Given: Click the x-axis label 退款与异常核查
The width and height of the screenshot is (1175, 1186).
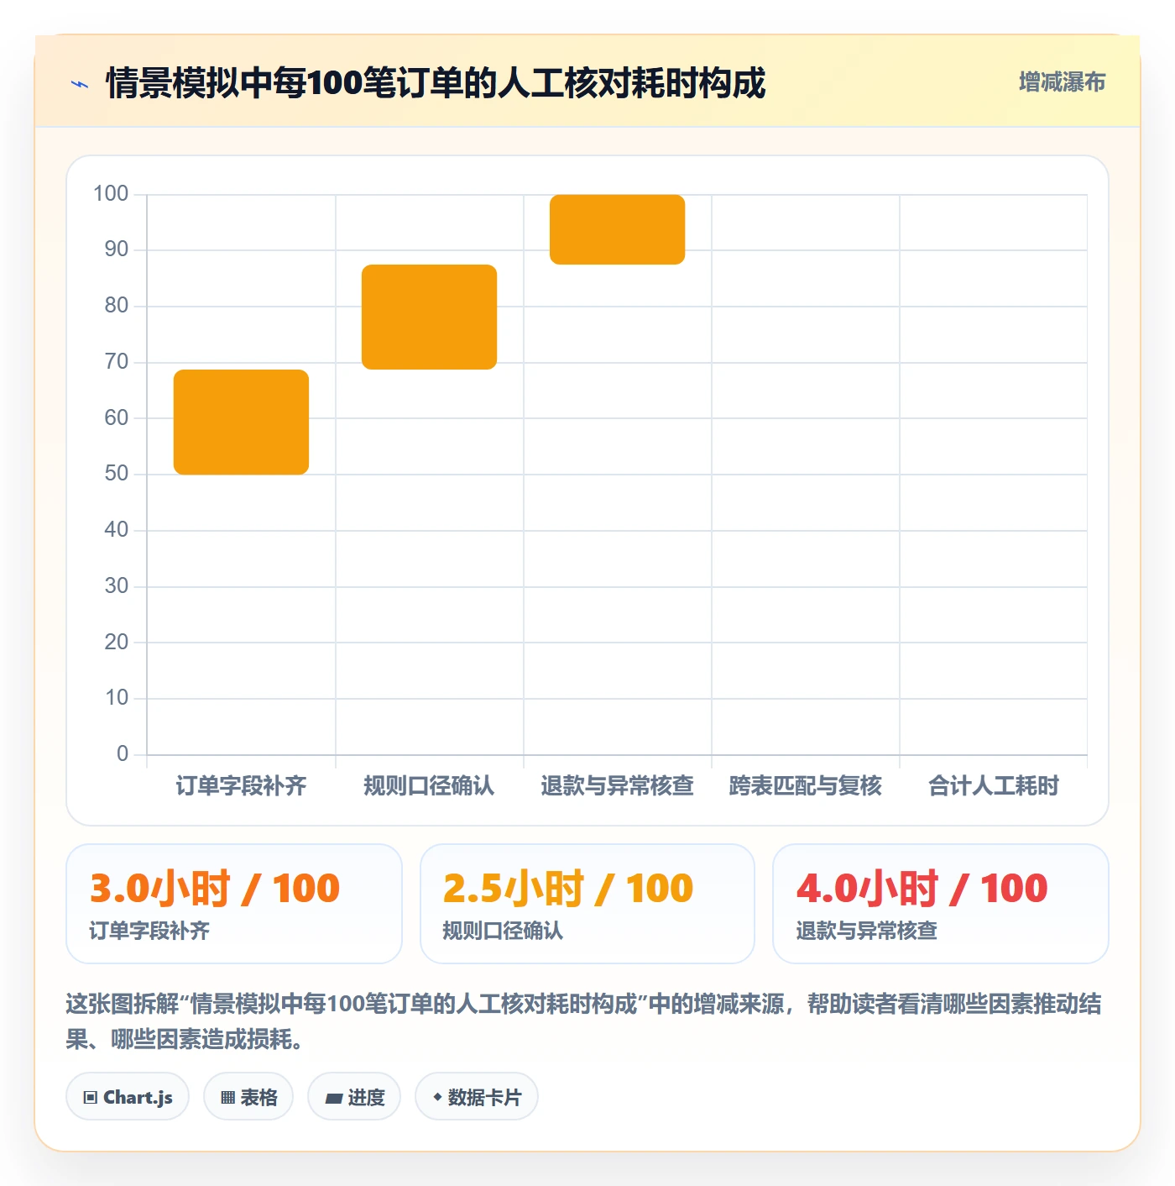Looking at the screenshot, I should [617, 786].
